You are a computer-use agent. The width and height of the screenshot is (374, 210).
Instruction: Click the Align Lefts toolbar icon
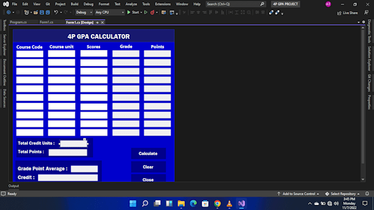193,13
